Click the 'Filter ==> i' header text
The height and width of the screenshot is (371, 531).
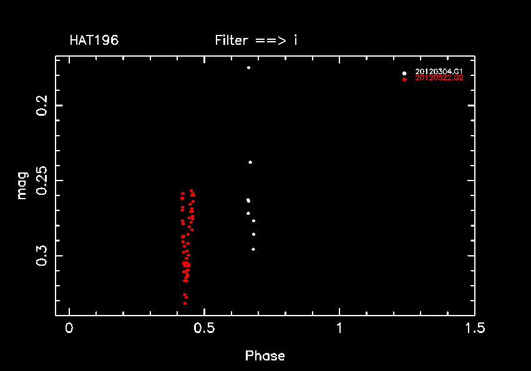pos(256,41)
